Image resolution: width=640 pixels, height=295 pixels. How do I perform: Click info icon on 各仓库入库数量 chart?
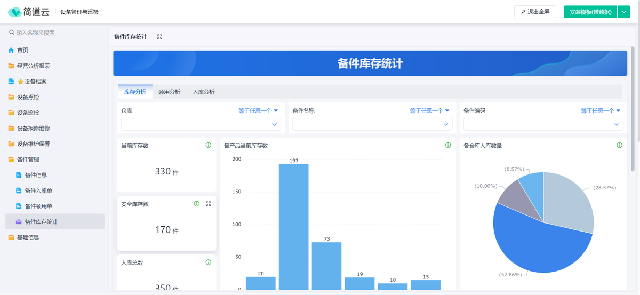coord(619,145)
